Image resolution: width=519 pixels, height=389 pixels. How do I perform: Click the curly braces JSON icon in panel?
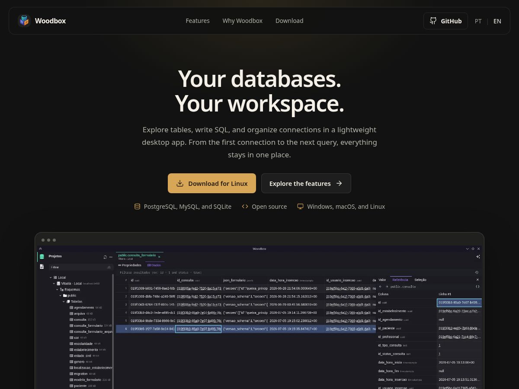click(x=477, y=287)
